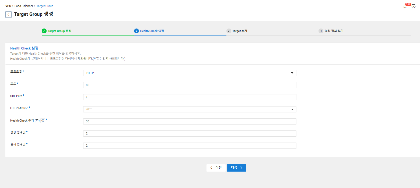Click the 이전 button to go back
The width and height of the screenshot is (420, 188).
coord(216,168)
